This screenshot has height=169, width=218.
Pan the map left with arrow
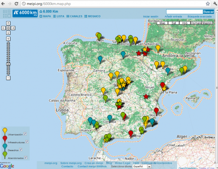point(3,28)
